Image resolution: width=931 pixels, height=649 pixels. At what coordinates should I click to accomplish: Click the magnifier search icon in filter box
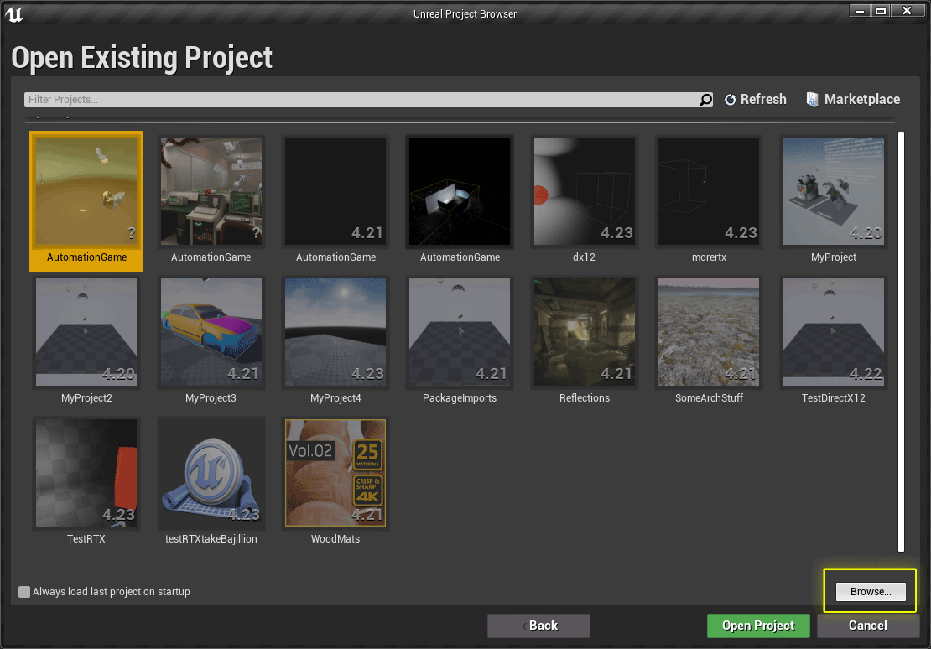[x=705, y=100]
